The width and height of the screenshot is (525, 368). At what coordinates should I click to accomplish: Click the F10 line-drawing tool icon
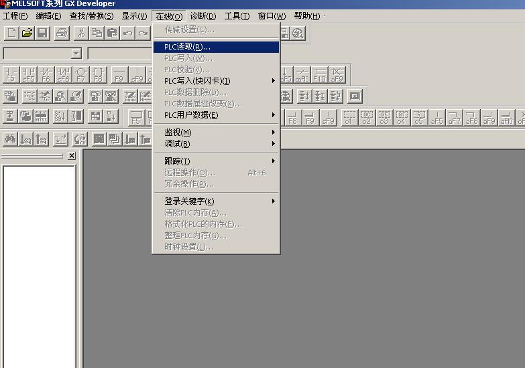(x=319, y=74)
